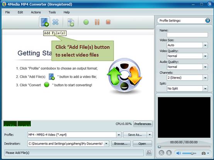Click the film reel graphic with arrows
Viewport: 214px width, 160px height.
124,75
